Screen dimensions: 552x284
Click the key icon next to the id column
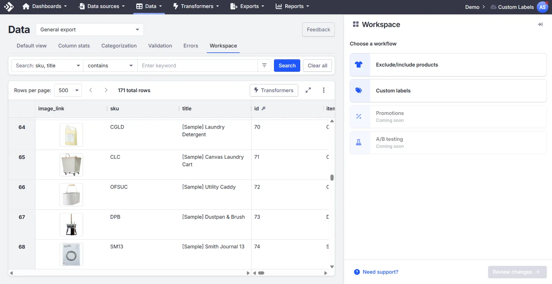click(x=264, y=108)
